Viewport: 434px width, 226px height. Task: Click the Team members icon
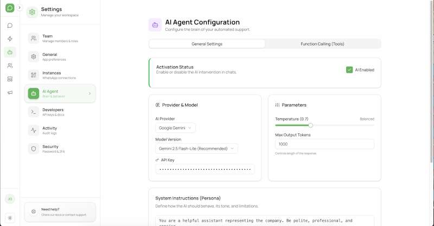pyautogui.click(x=34, y=38)
